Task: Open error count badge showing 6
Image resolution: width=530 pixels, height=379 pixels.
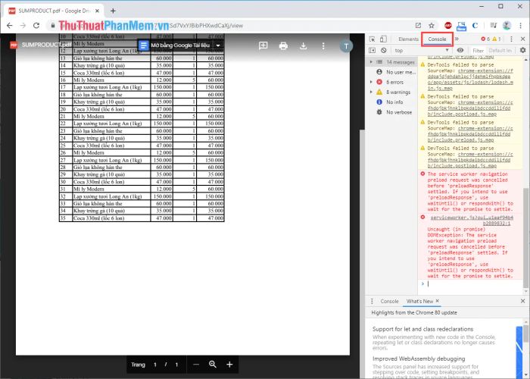Action: click(485, 39)
